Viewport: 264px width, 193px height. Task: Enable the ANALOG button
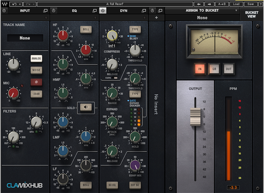pos(36,58)
